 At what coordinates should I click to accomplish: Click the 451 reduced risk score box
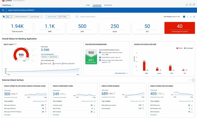tap(91, 60)
